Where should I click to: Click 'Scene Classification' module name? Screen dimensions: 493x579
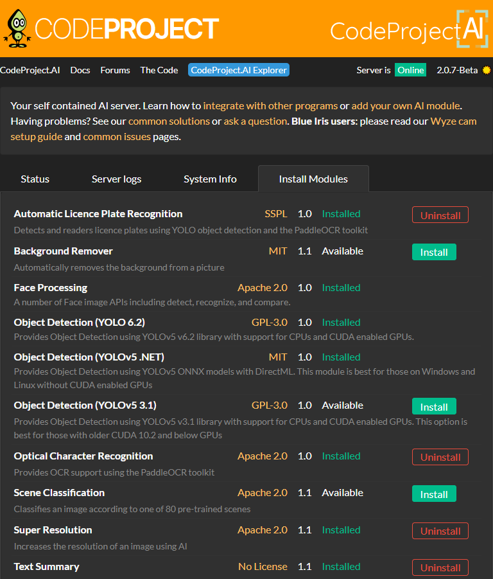click(x=59, y=493)
